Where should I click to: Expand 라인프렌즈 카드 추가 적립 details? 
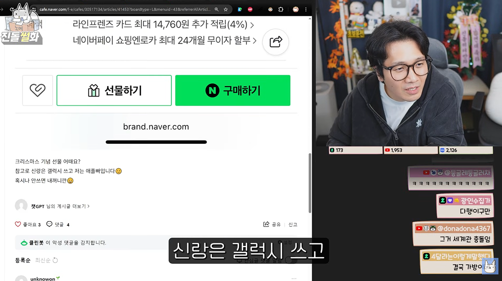[x=163, y=25]
